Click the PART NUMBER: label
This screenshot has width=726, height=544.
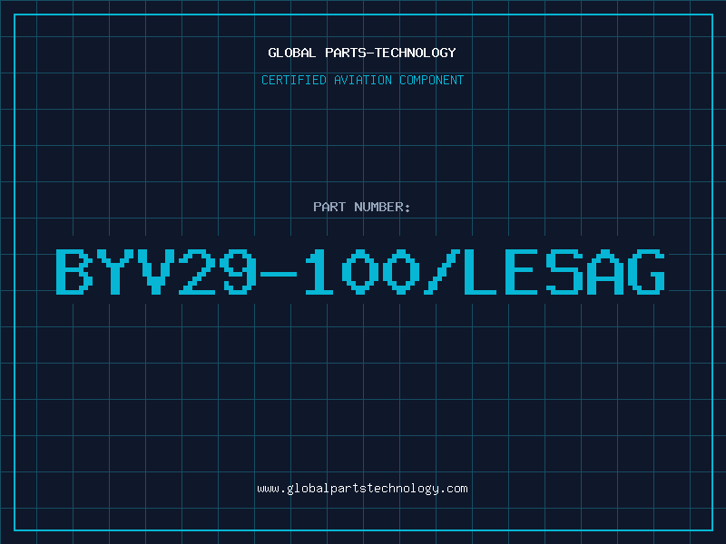tap(362, 207)
